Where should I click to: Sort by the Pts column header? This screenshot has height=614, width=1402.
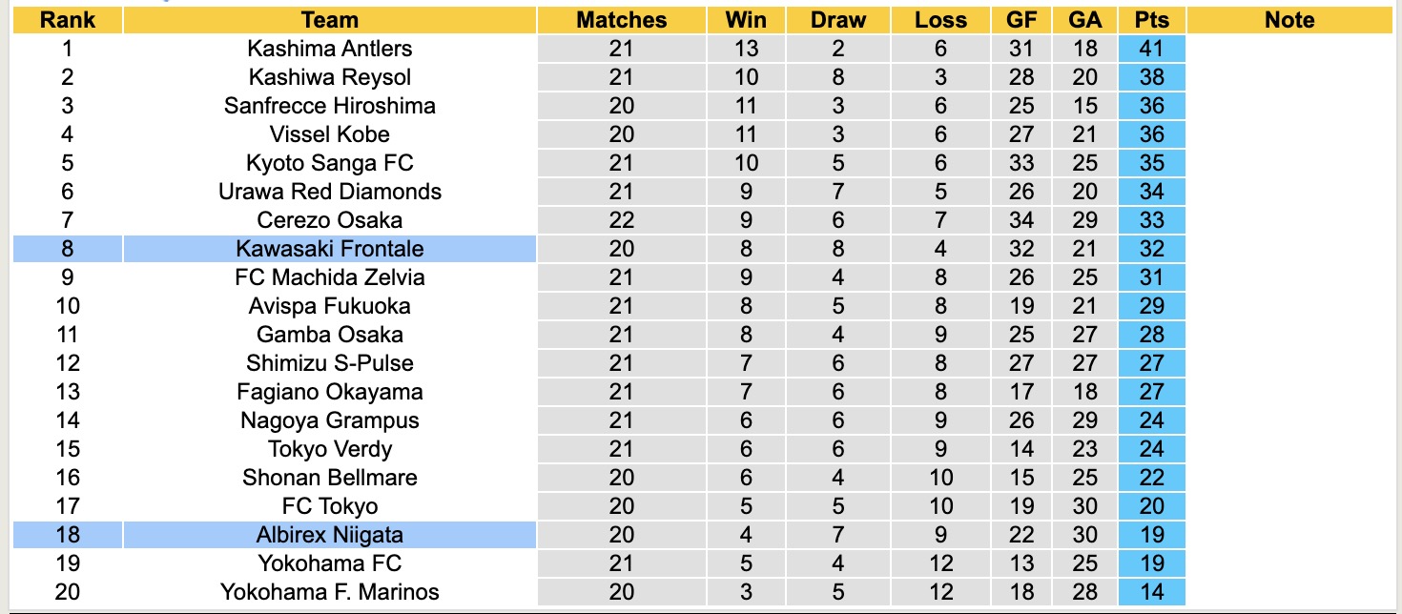tap(1151, 20)
